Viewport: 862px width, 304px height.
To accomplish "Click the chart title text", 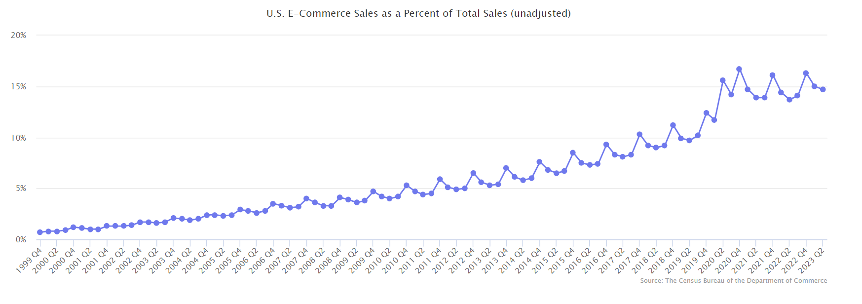I will [x=418, y=14].
